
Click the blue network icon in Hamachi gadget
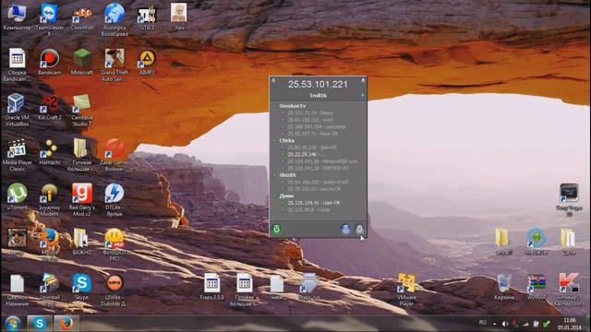point(345,229)
